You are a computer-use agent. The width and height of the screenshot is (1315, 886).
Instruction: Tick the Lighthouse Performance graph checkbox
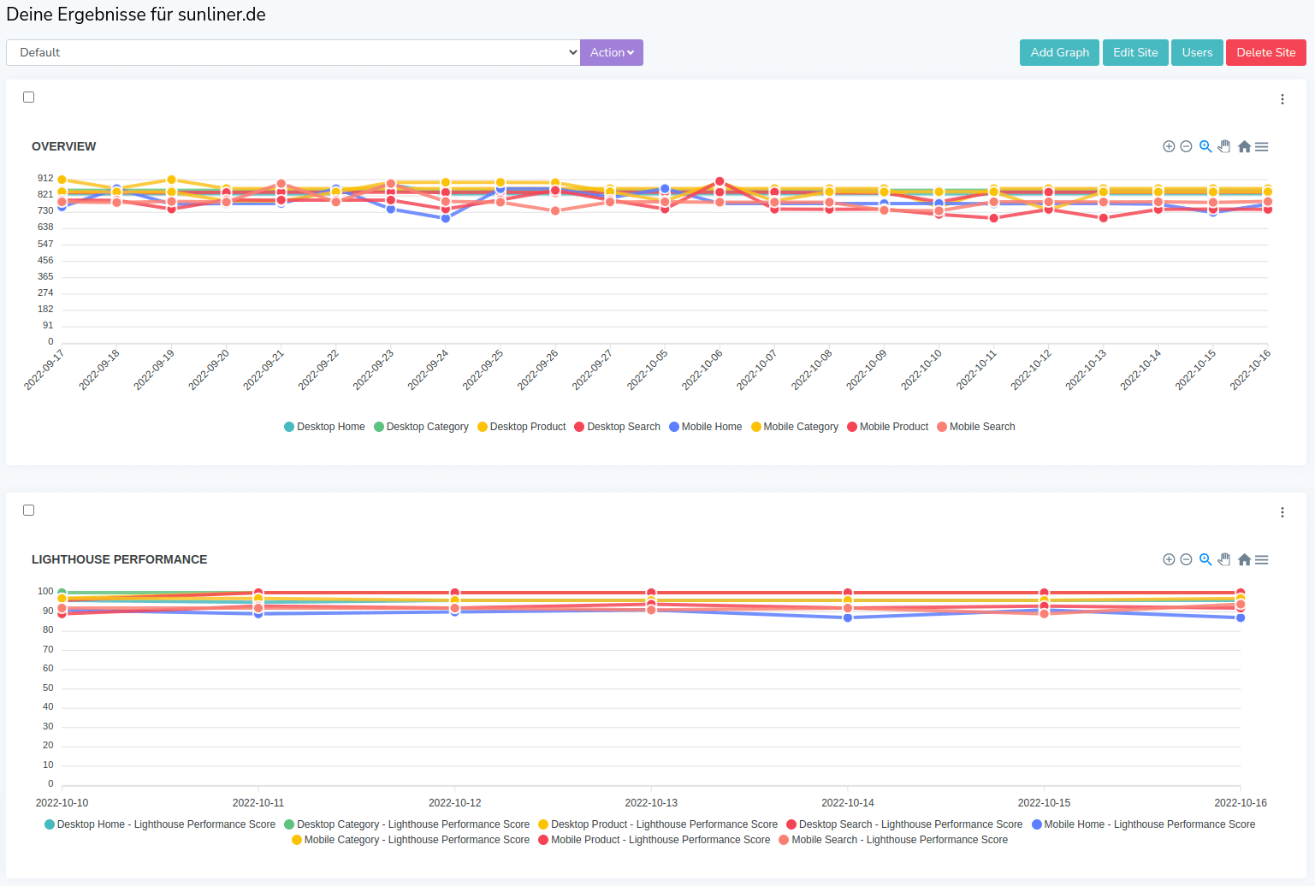(x=28, y=510)
